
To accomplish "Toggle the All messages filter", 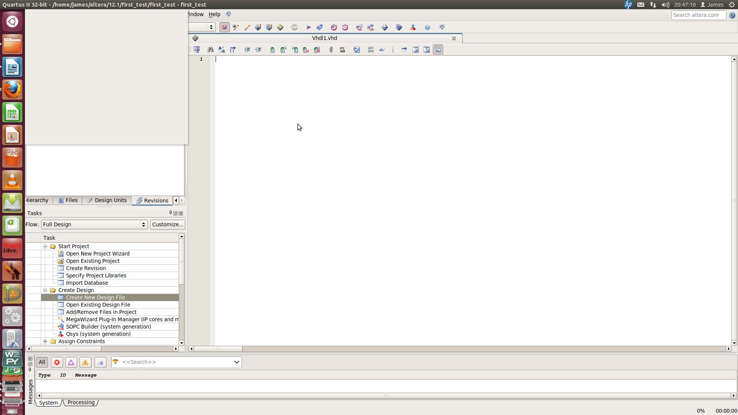I will pyautogui.click(x=42, y=362).
